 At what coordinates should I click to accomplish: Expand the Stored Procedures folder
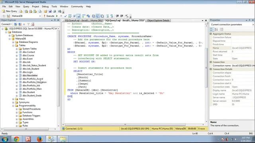(x=17, y=109)
